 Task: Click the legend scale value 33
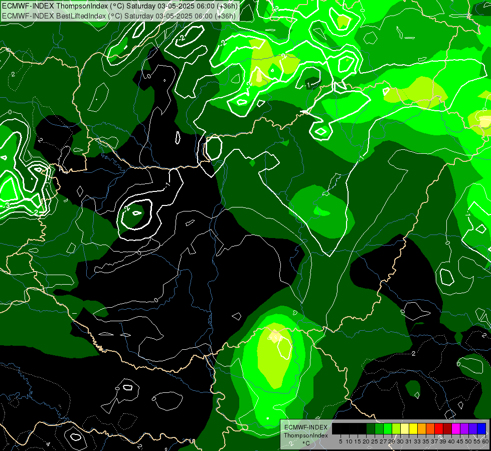tap(417, 441)
